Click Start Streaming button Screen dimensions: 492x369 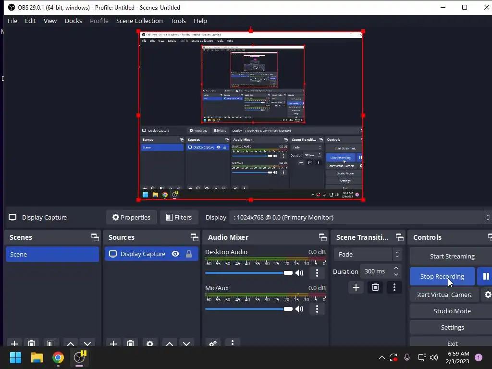[x=452, y=256]
